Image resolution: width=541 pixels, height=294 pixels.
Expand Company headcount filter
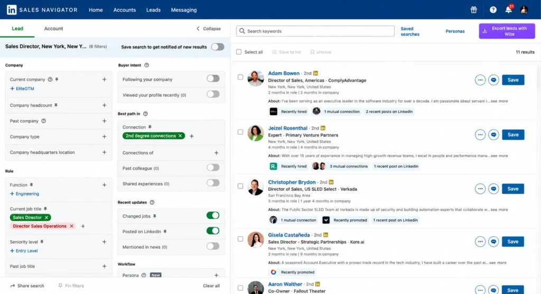tap(104, 105)
